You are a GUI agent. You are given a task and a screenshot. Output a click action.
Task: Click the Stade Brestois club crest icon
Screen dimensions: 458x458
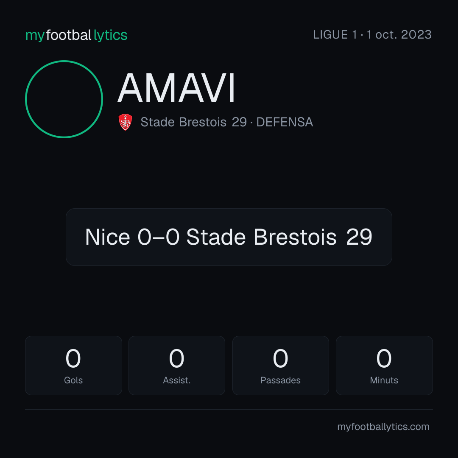point(125,122)
